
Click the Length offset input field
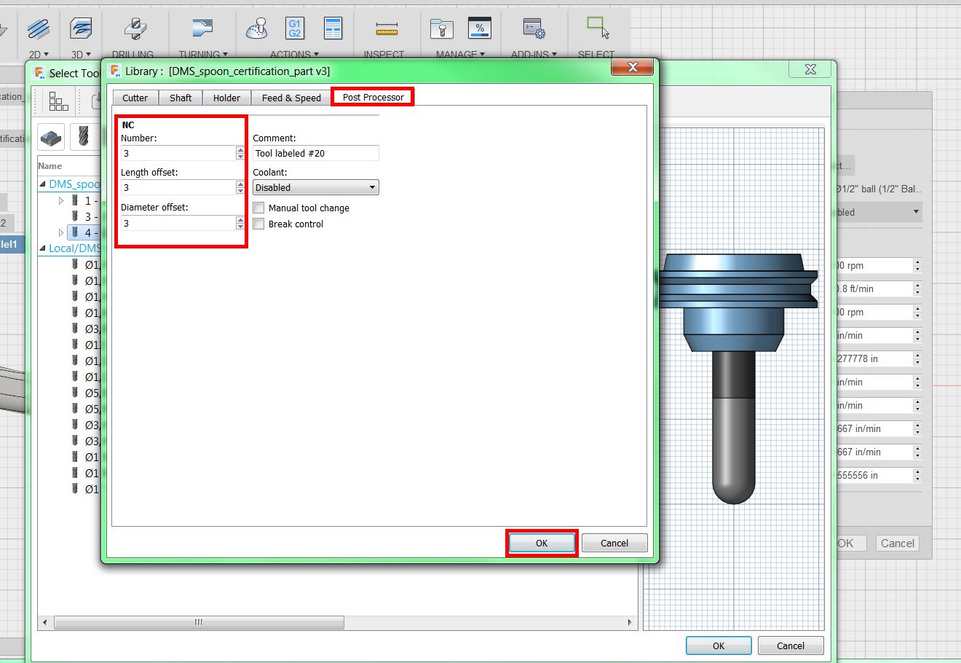click(178, 187)
